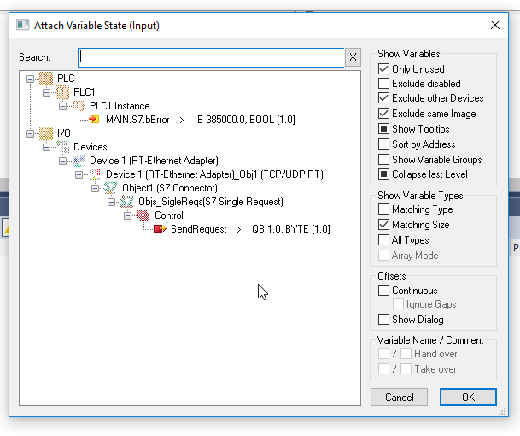Collapse the PLC tree node

click(30, 79)
